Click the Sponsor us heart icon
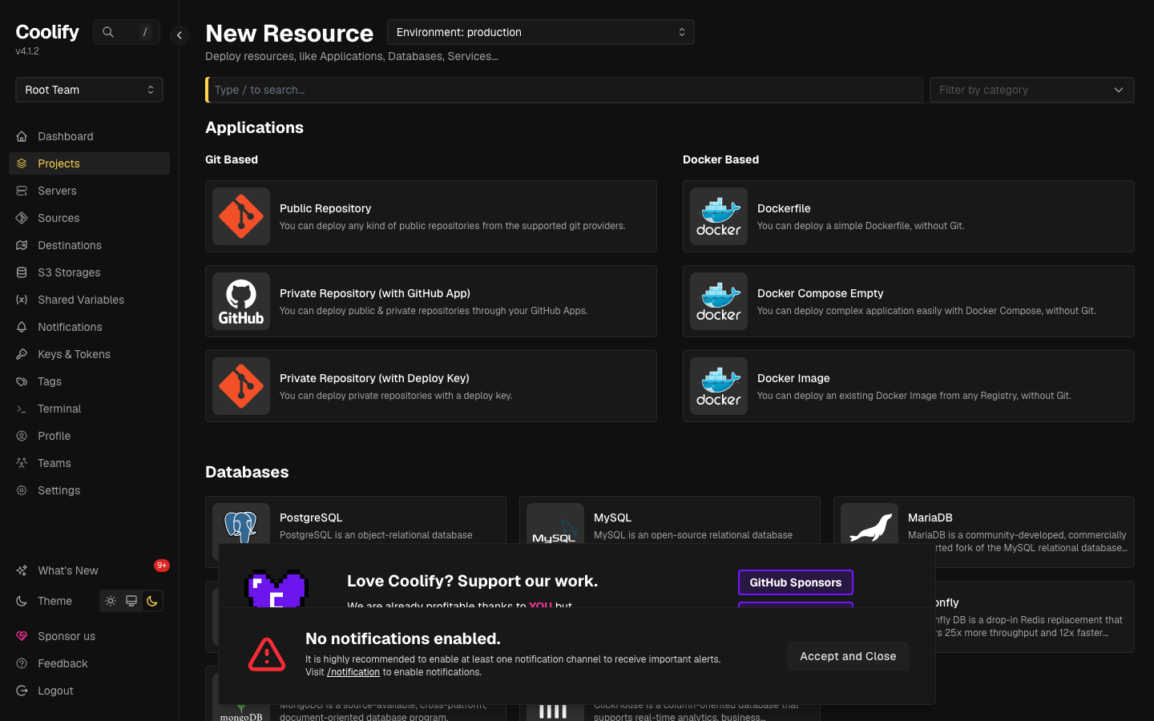1154x721 pixels. tap(22, 636)
